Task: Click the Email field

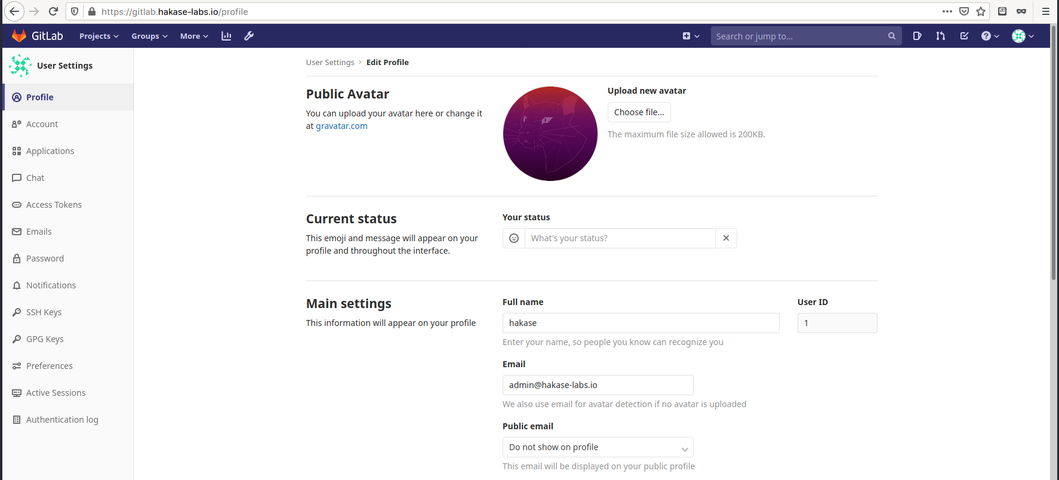Action: pos(598,385)
